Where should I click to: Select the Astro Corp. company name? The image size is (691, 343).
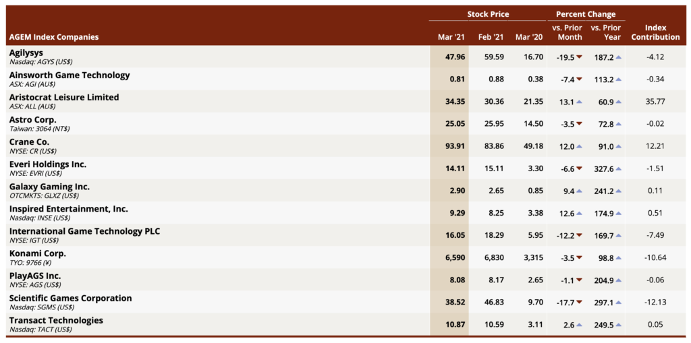coord(32,120)
